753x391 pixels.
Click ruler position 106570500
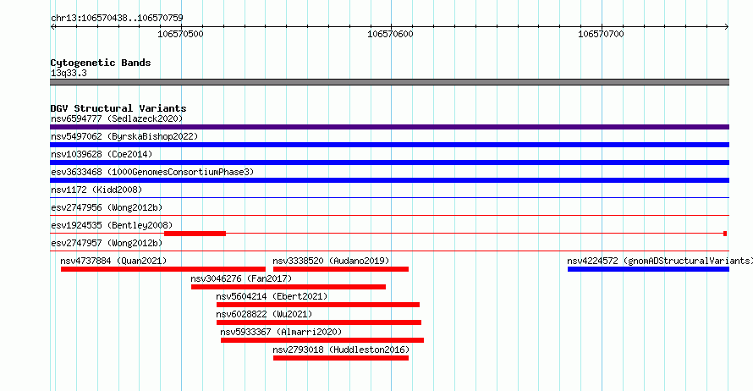click(x=180, y=34)
